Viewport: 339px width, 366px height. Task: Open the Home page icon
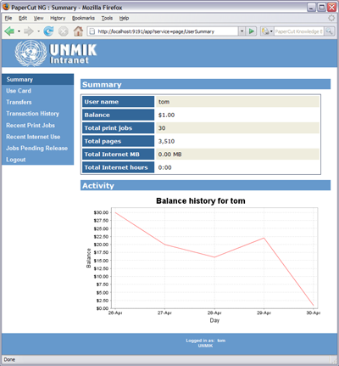coord(78,31)
